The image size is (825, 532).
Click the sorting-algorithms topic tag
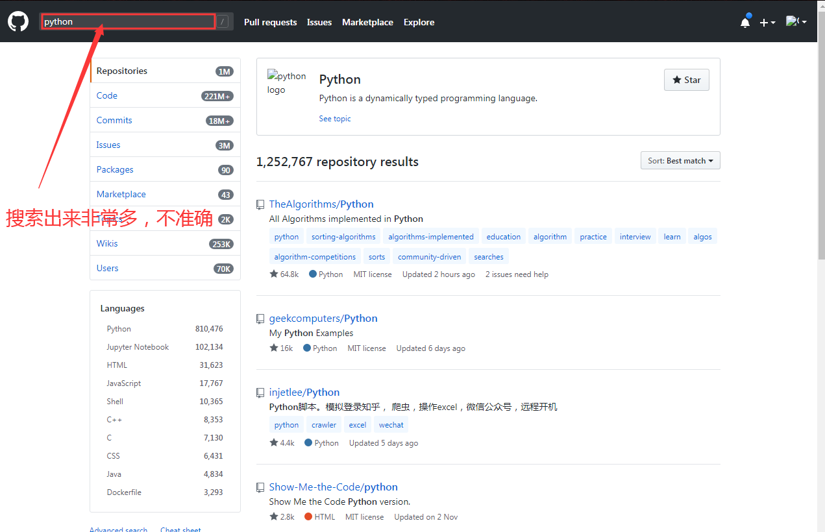[343, 237]
